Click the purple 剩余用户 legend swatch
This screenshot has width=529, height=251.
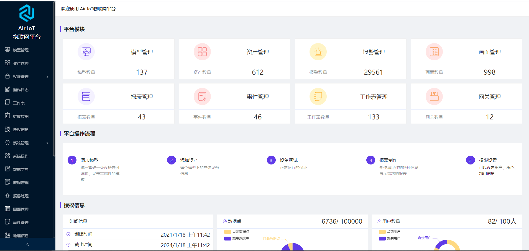point(382,238)
